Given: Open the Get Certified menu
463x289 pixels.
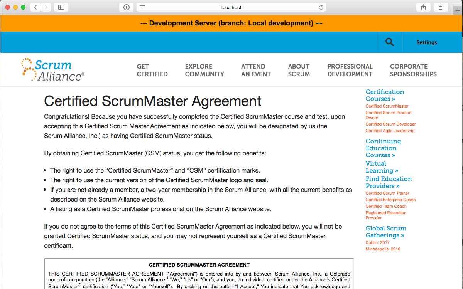Looking at the screenshot, I should pos(152,70).
